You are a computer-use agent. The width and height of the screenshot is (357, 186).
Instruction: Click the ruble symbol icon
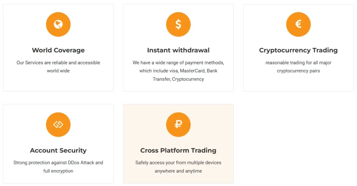178,125
